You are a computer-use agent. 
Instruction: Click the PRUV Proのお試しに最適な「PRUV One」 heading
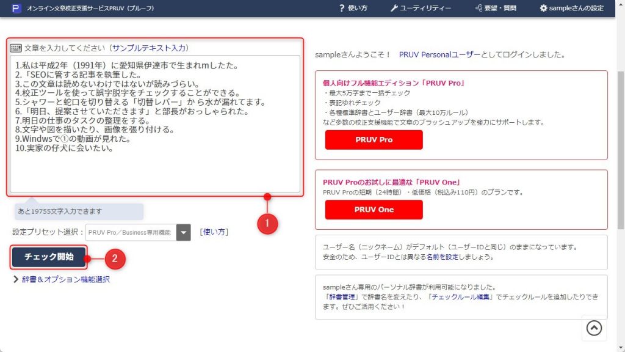[x=391, y=182]
